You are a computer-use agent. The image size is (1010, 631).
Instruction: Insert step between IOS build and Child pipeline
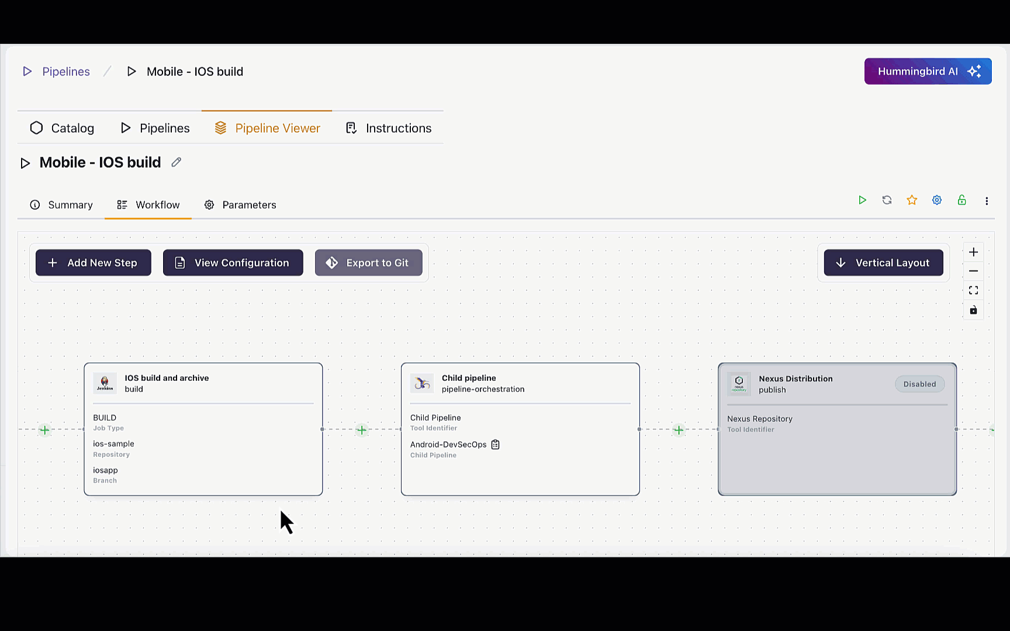pos(362,430)
